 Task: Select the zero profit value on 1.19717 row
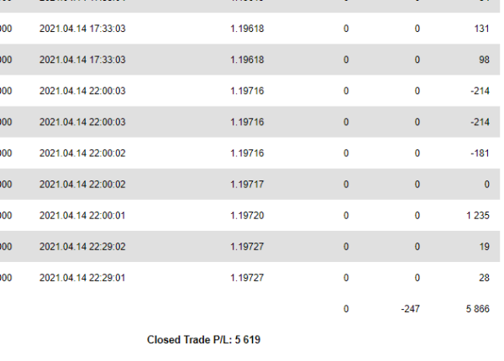tap(487, 185)
